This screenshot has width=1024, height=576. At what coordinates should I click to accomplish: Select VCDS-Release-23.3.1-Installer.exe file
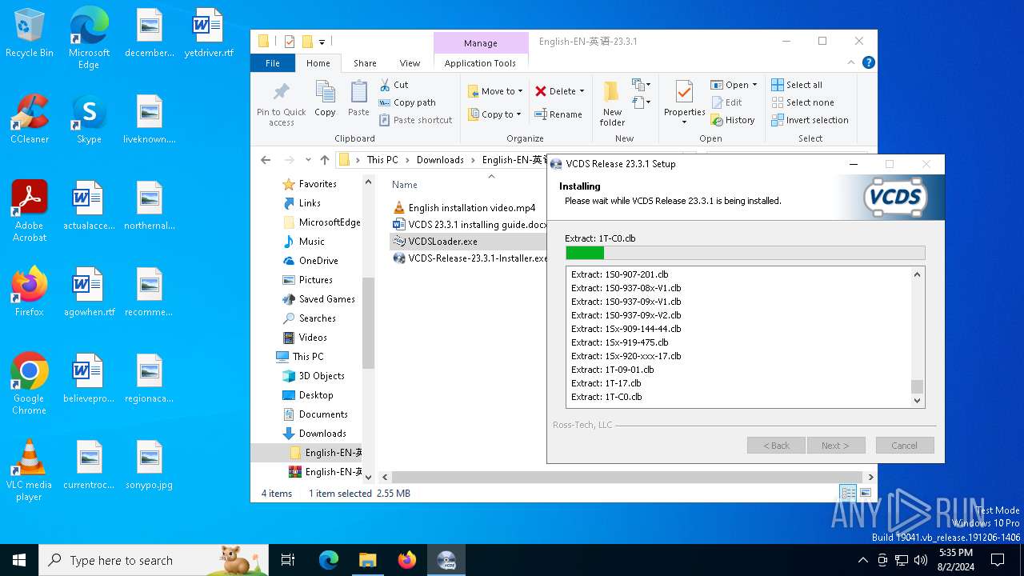click(470, 258)
